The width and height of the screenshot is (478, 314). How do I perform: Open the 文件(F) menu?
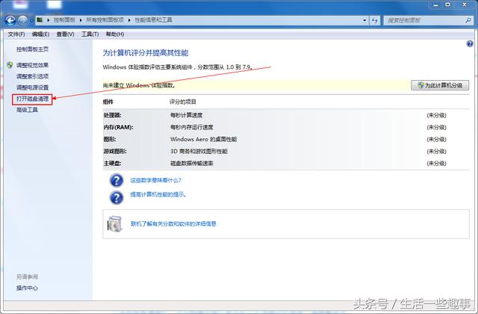(16, 34)
